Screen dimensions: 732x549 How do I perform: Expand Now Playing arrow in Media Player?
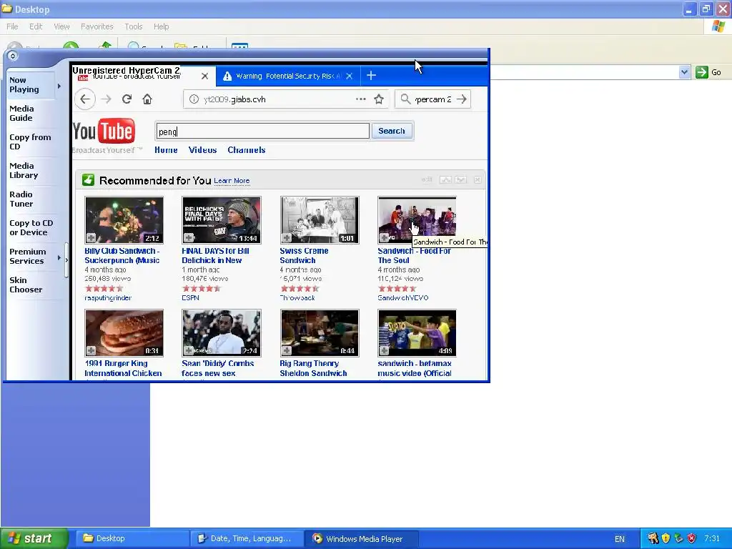tap(59, 86)
